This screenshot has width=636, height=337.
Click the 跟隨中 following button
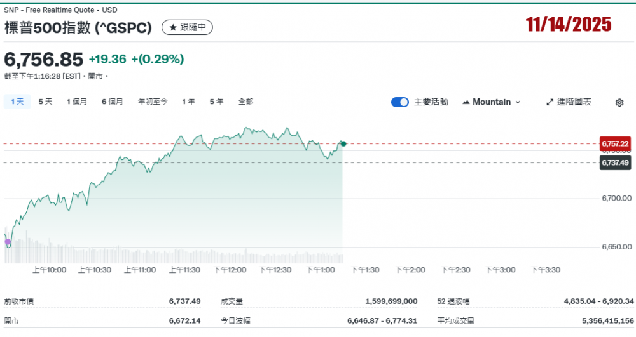coord(188,27)
